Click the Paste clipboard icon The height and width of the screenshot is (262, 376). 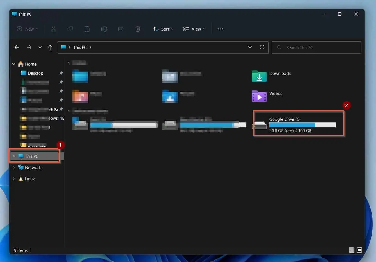tap(87, 29)
